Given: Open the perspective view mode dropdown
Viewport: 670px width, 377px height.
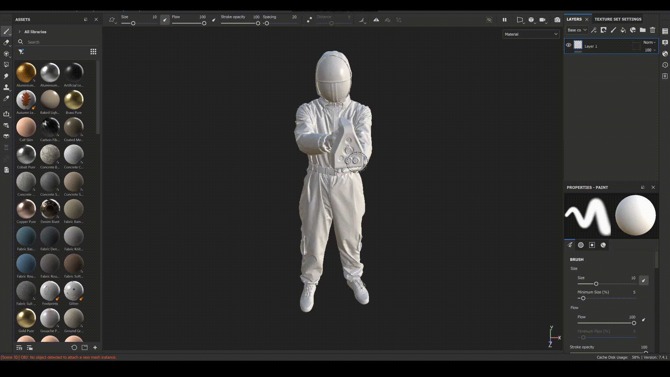Looking at the screenshot, I should 520,20.
